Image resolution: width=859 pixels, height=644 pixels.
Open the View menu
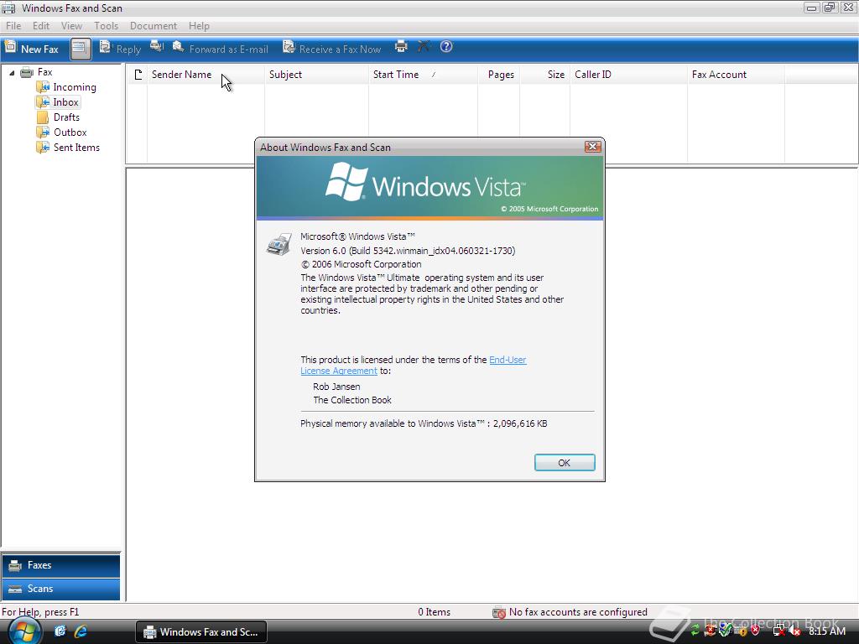click(x=71, y=26)
